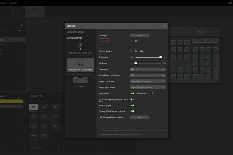Select the K70 MAX keyboard device card
The height and width of the screenshot is (155, 233).
[x=80, y=81]
